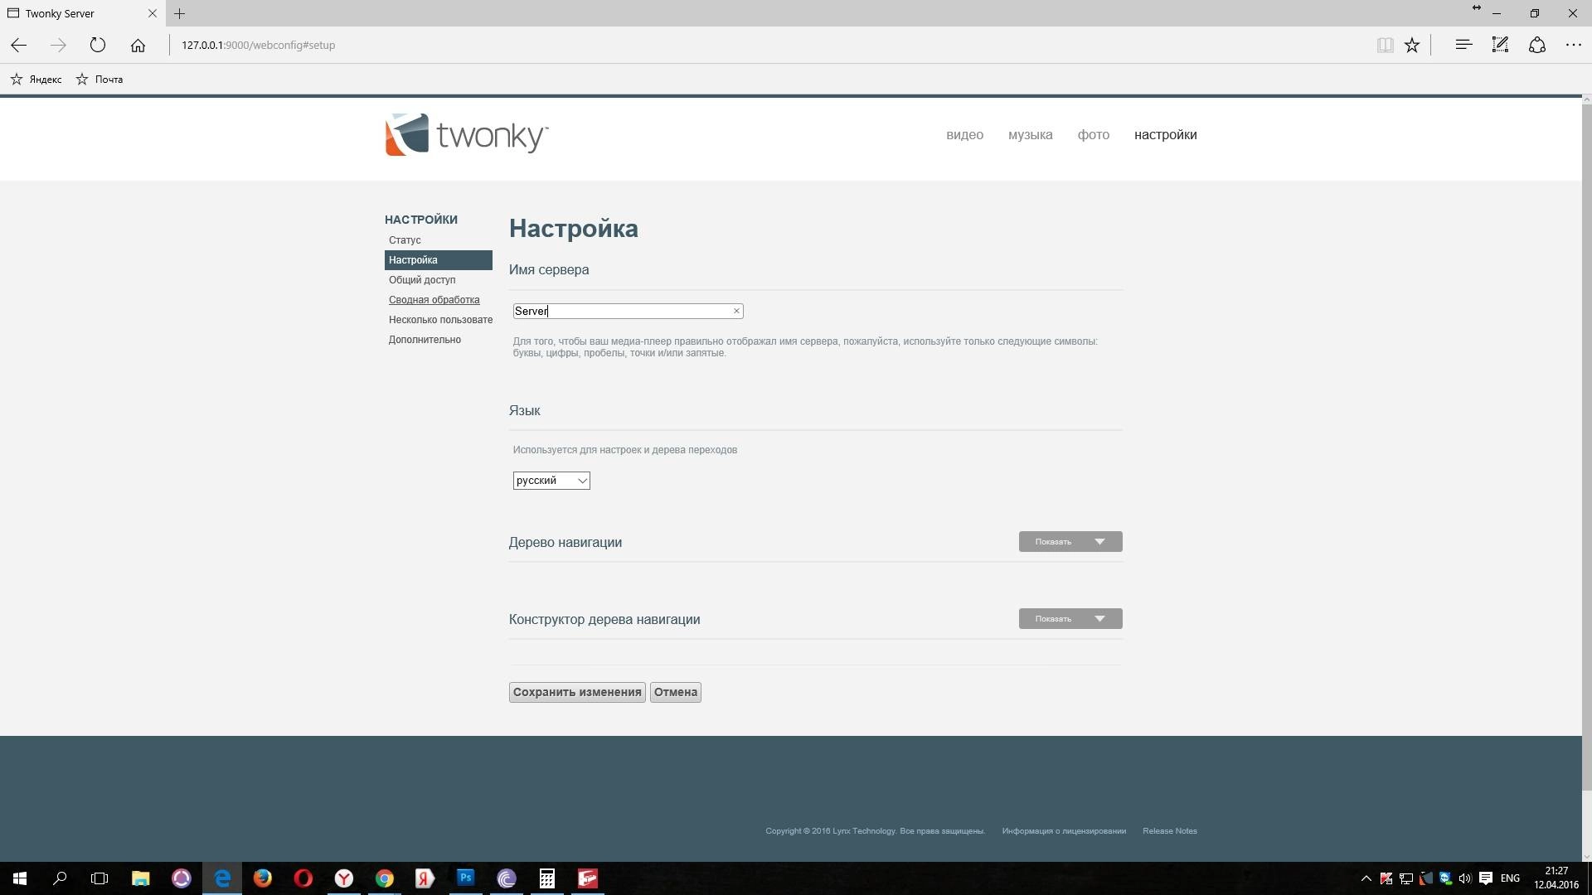Open File Explorer from the taskbar
This screenshot has height=895, width=1592.
[141, 878]
